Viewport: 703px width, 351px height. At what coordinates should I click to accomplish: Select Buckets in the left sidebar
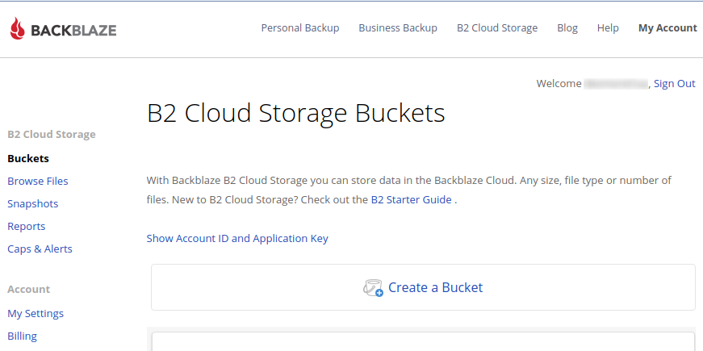pos(28,158)
